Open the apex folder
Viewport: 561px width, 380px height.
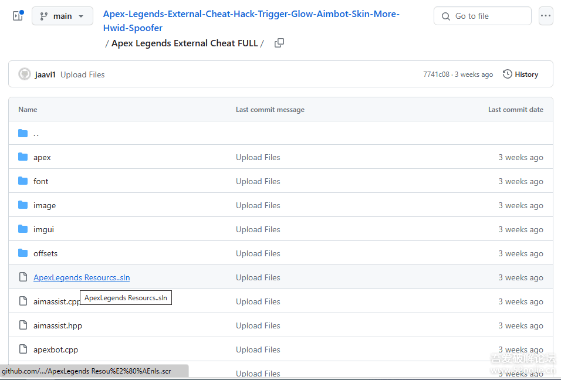coord(42,157)
